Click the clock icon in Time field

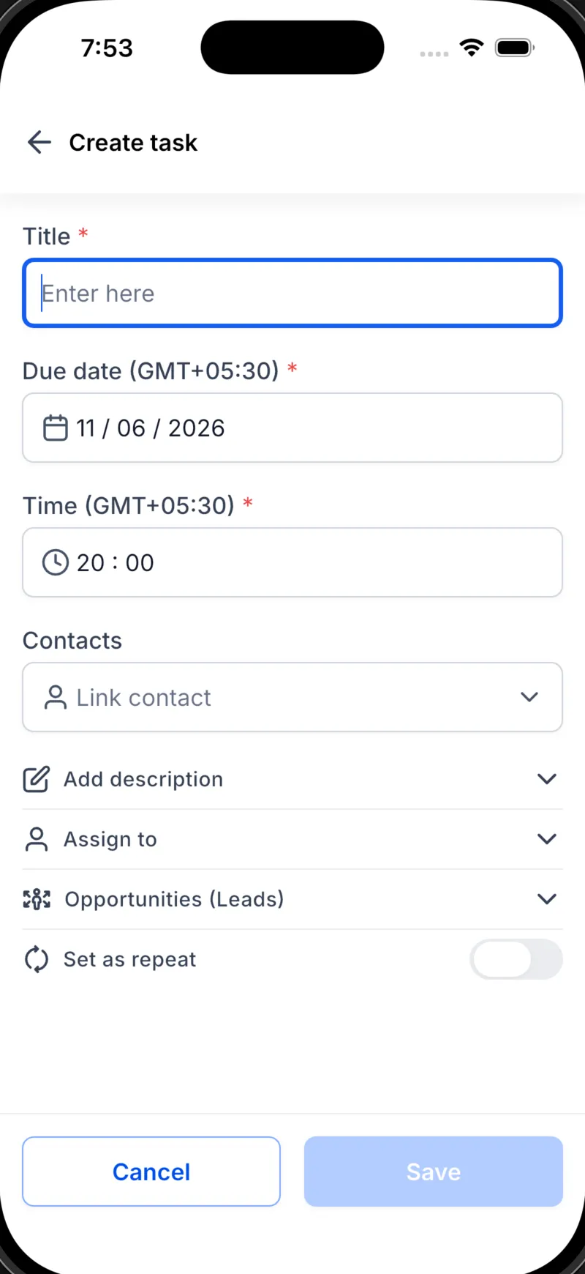point(56,562)
